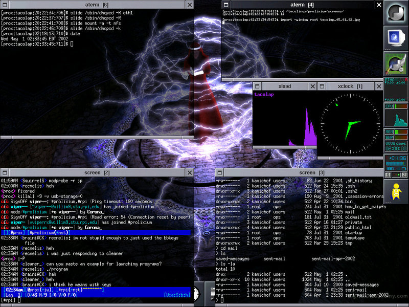Click the date output Wed May 1 line
The height and width of the screenshot is (307, 409).
pyautogui.click(x=35, y=39)
